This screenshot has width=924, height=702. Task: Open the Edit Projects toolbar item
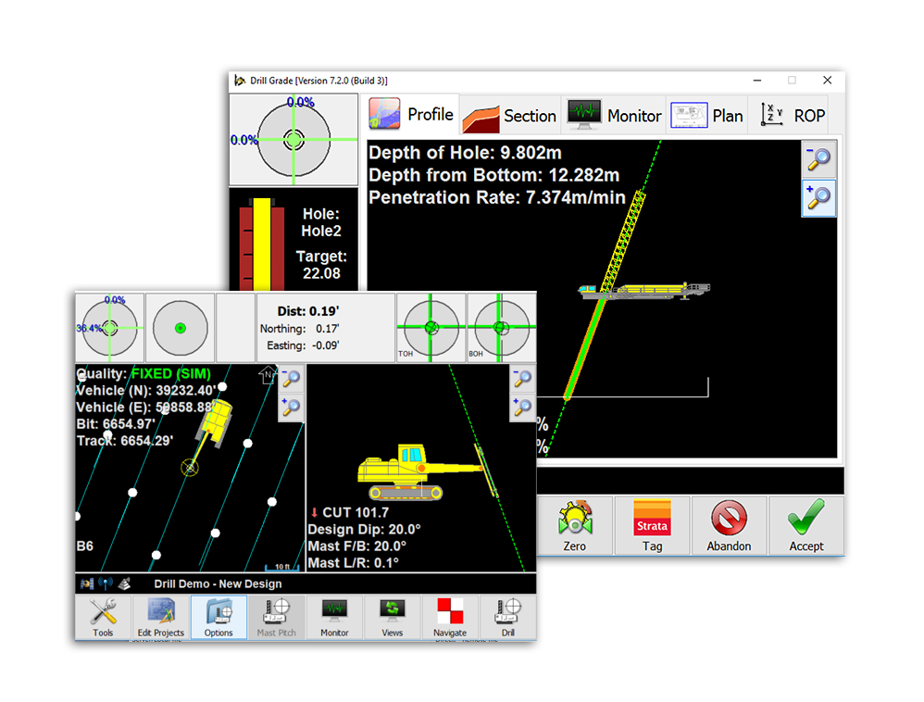pos(161,617)
